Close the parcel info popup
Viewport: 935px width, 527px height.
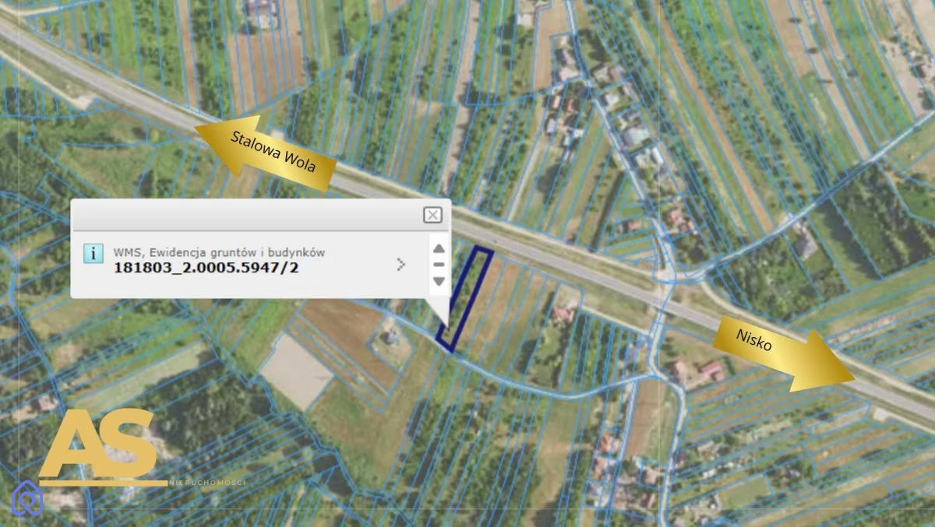432,215
